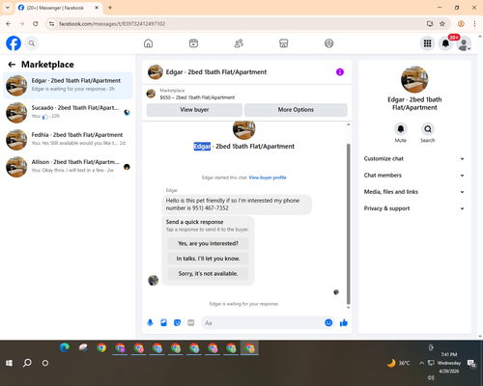483x386 pixels.
Task: Attach a file with the photo icon
Action: click(163, 322)
